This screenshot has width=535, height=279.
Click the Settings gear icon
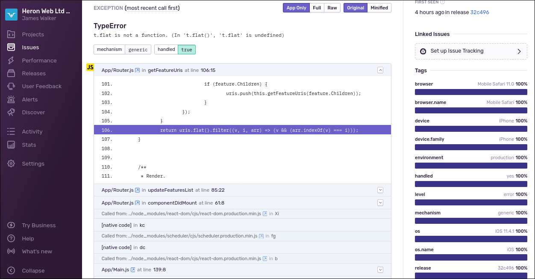tap(12, 163)
